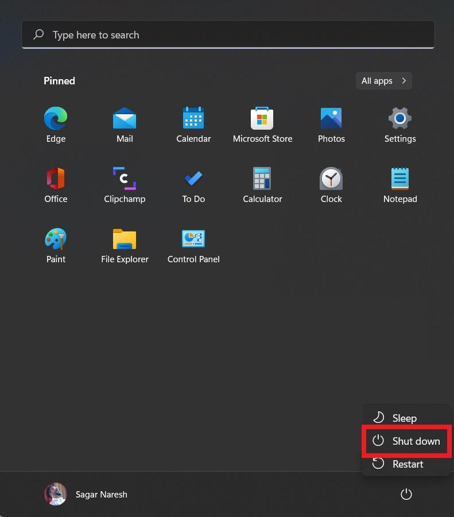Open the Clock app

click(x=331, y=185)
